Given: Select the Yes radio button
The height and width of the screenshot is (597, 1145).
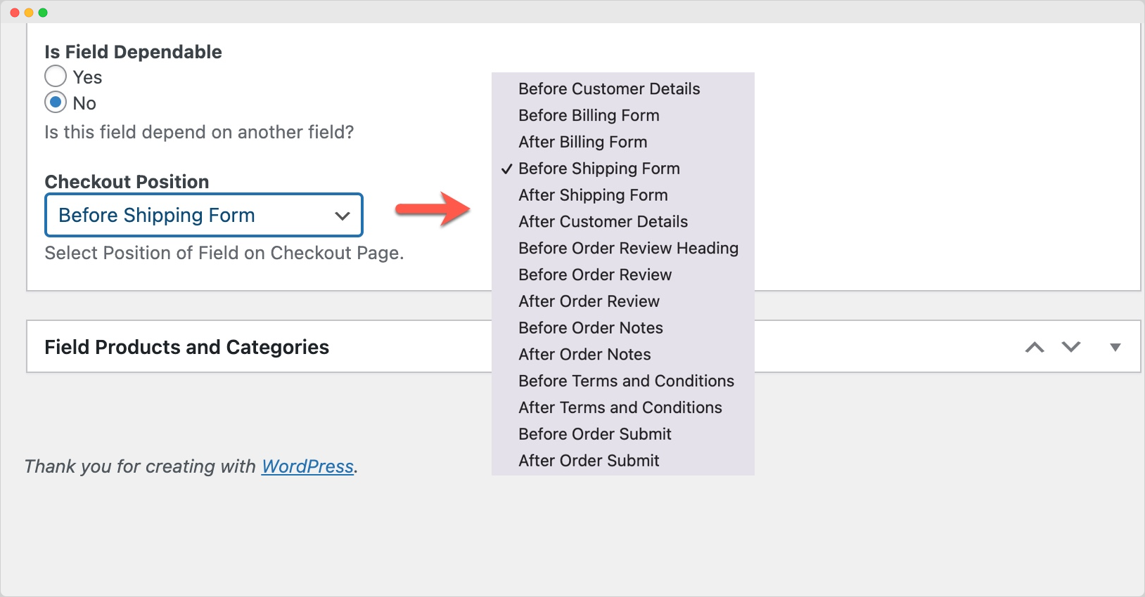Looking at the screenshot, I should [x=56, y=77].
